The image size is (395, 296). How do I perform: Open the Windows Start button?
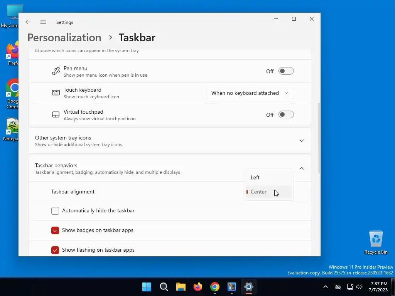[147, 287]
